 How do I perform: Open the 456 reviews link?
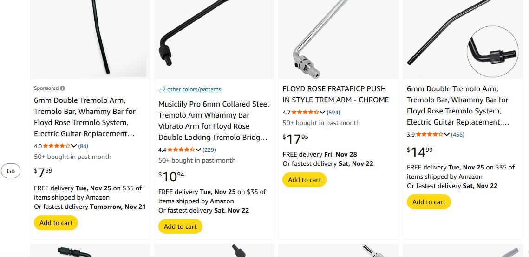457,135
